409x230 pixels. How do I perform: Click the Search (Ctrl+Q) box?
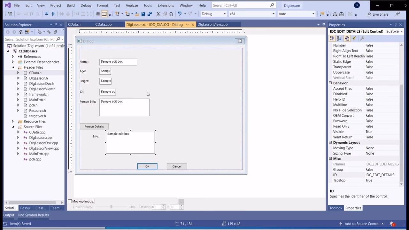coord(243,5)
